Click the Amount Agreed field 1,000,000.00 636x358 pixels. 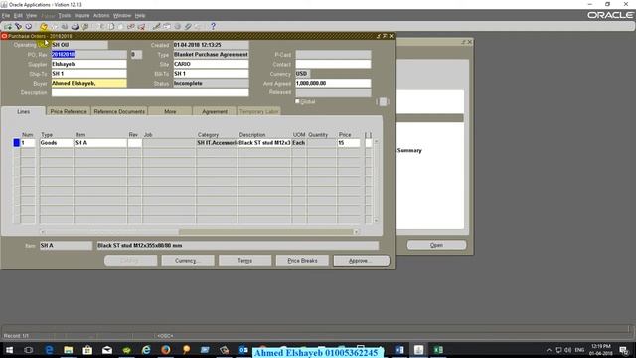pyautogui.click(x=333, y=83)
